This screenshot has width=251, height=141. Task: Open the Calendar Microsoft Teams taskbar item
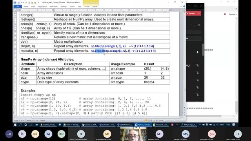(107, 125)
